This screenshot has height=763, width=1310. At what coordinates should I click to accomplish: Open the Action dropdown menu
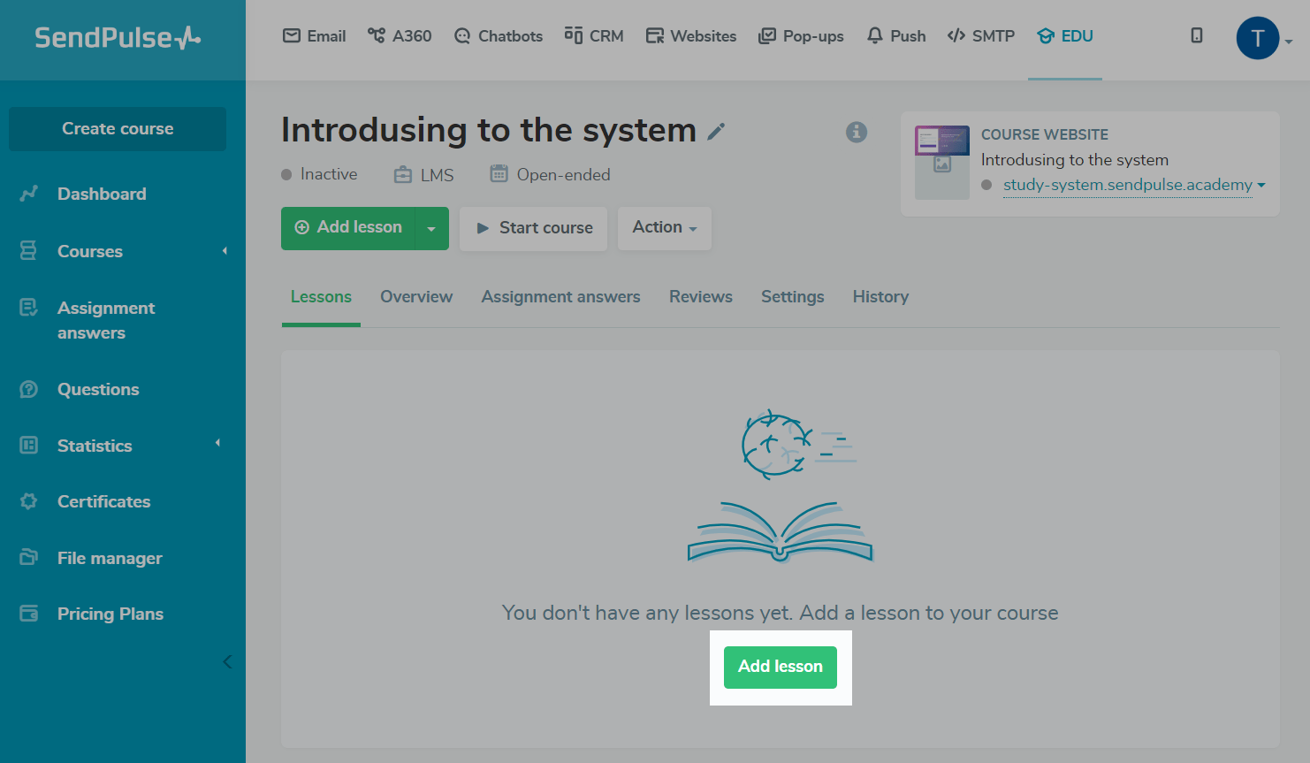[x=664, y=227]
